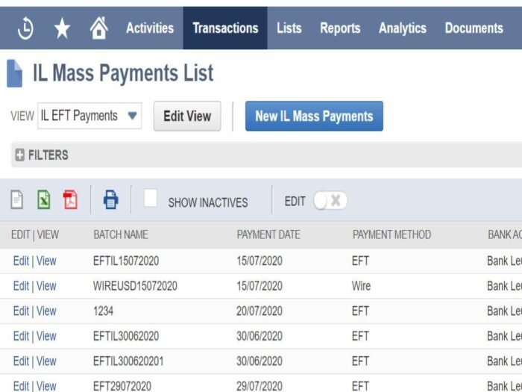Click the Shortcuts star icon
Screen dimensions: 522x392
62,28
